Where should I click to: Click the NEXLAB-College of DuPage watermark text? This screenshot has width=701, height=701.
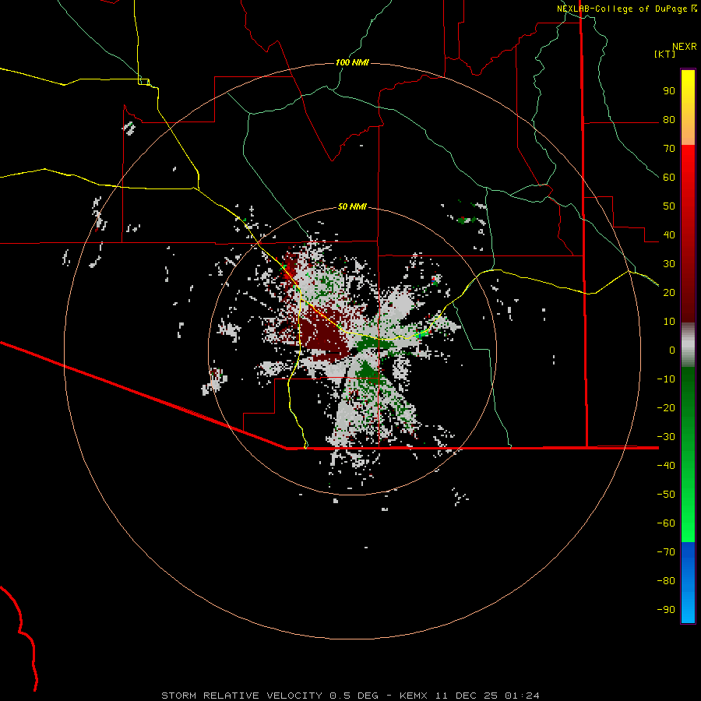[x=627, y=9]
